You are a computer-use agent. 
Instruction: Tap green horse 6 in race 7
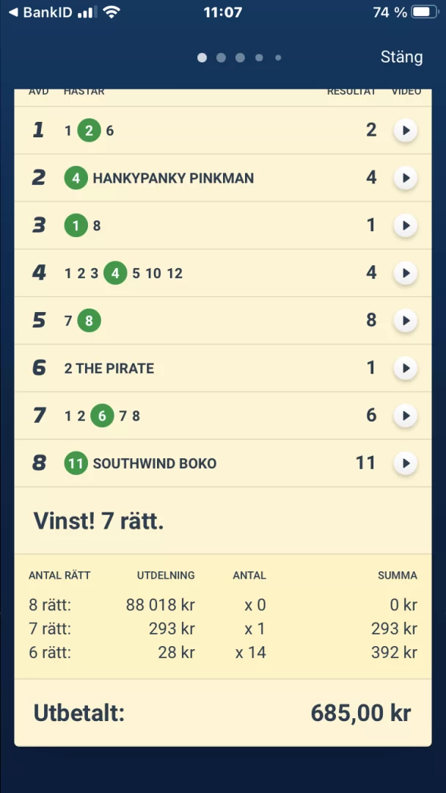coord(102,416)
